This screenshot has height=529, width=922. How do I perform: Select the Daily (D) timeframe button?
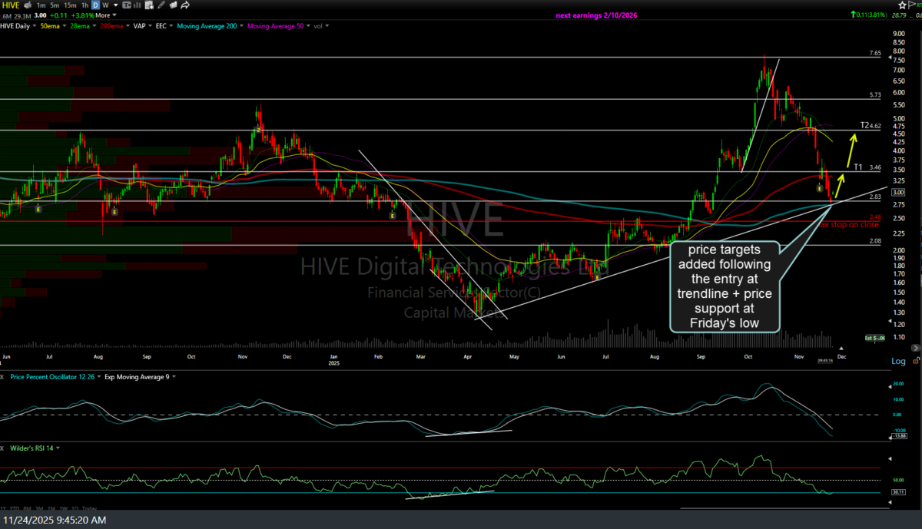[x=96, y=5]
